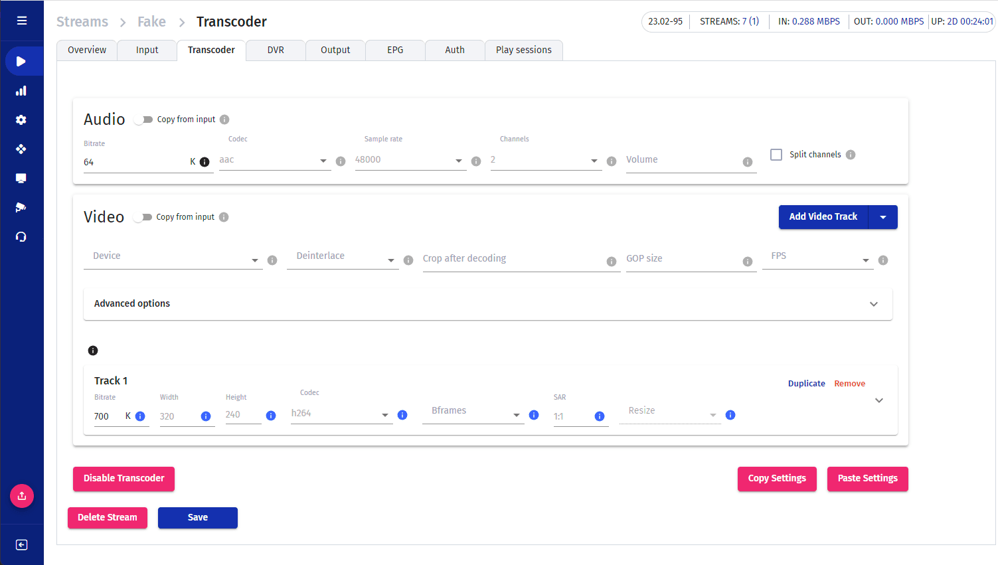Screen dimensions: 998x565
Task: Toggle Video Copy from input switch
Action: (143, 218)
